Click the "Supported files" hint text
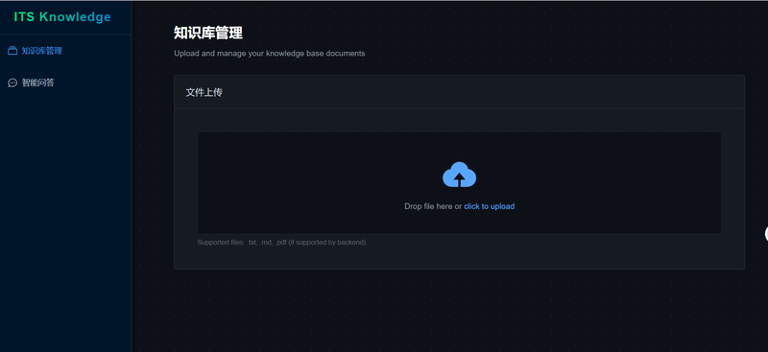 (x=281, y=243)
